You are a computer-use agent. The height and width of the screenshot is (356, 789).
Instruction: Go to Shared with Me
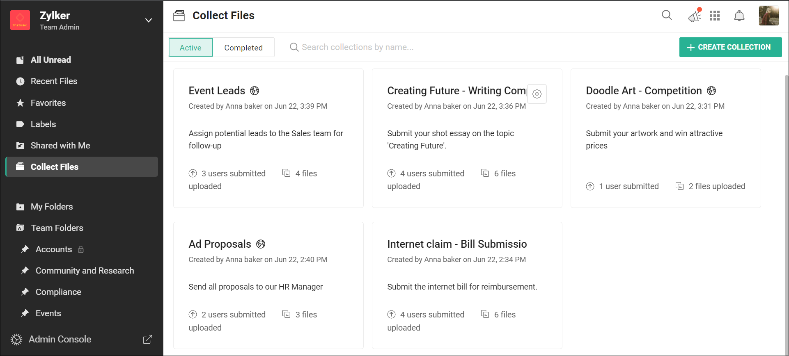pyautogui.click(x=60, y=146)
